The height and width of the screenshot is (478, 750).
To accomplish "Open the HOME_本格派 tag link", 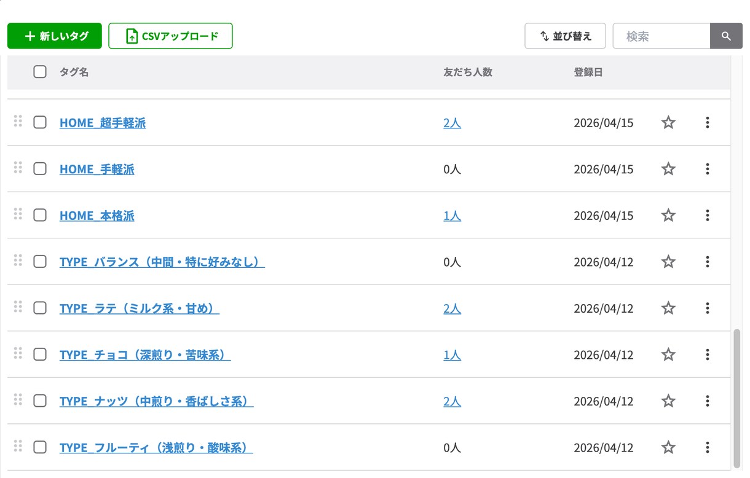I will point(97,216).
